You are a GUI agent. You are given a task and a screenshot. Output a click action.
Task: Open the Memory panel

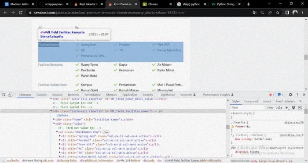click(x=111, y=95)
